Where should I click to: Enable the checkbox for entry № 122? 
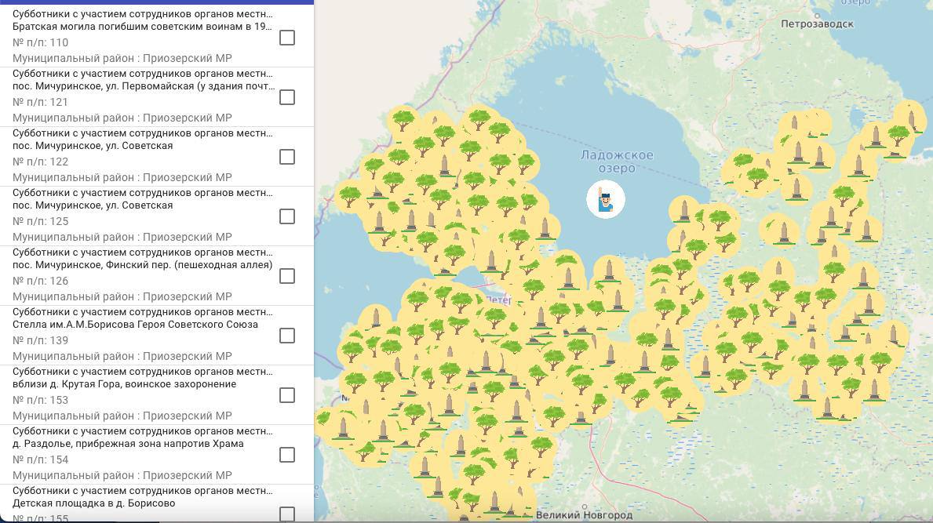coord(287,157)
